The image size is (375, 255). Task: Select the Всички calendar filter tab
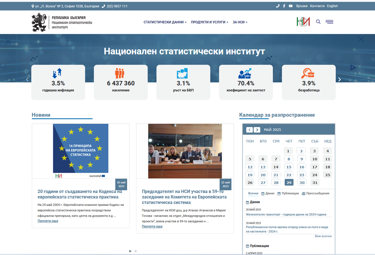253,193
